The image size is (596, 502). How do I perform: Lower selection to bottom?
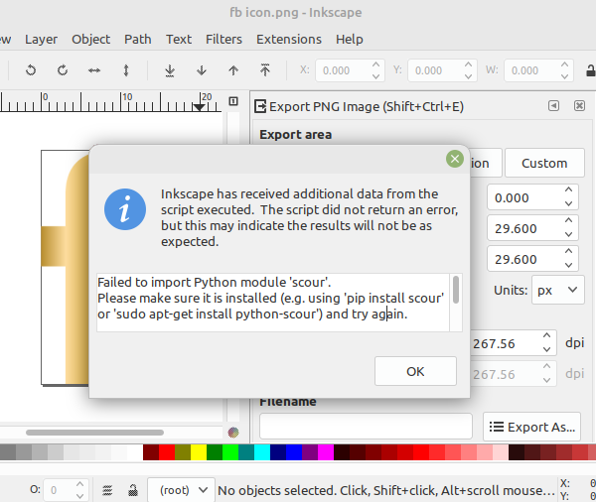tap(170, 70)
